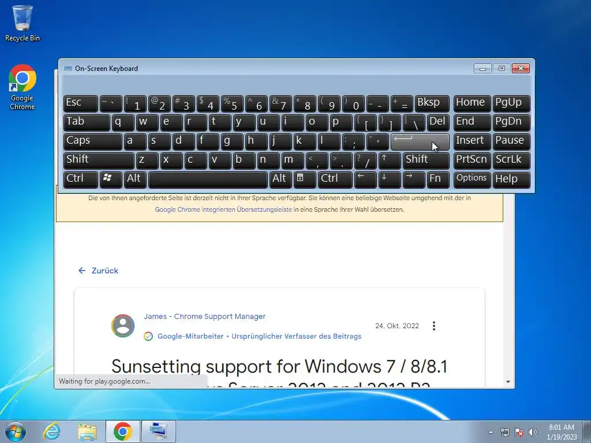Hit the Bksp key
This screenshot has height=443, width=591.
coord(432,104)
